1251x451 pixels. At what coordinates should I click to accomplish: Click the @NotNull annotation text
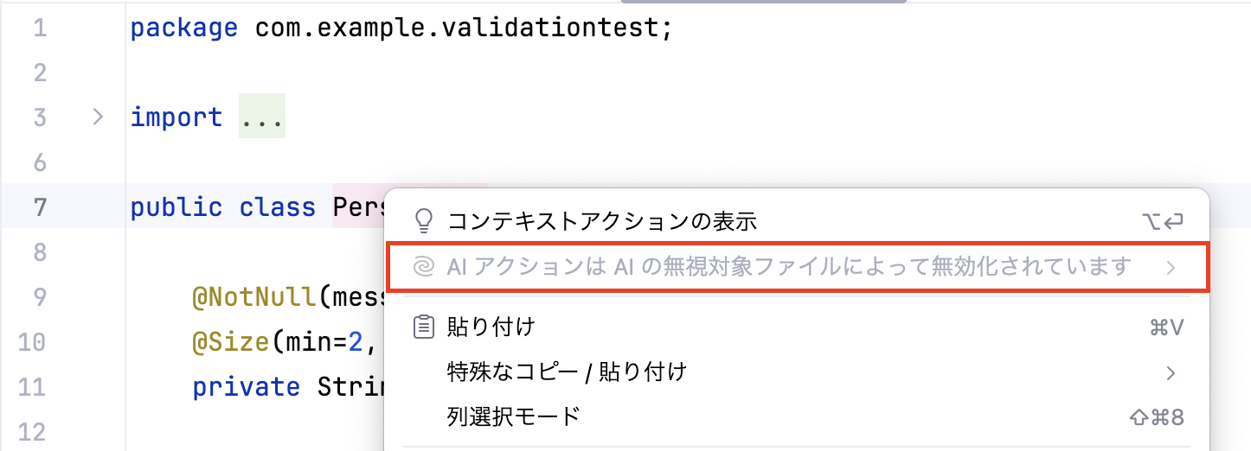click(255, 298)
